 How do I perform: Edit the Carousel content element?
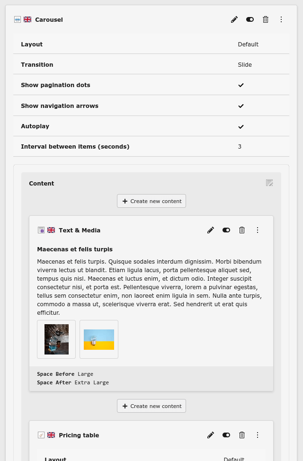coord(234,19)
